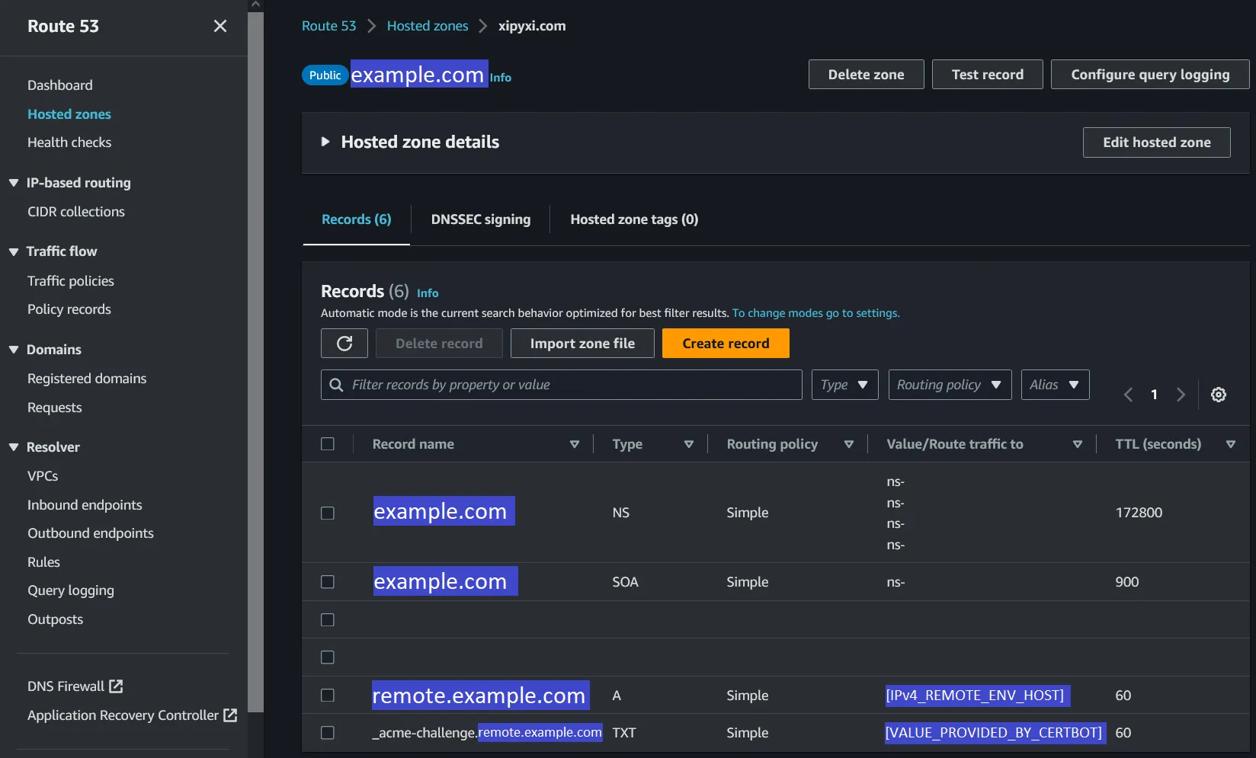Viewport: 1256px width, 758px height.
Task: Check the TXT record row checkbox
Action: [328, 733]
